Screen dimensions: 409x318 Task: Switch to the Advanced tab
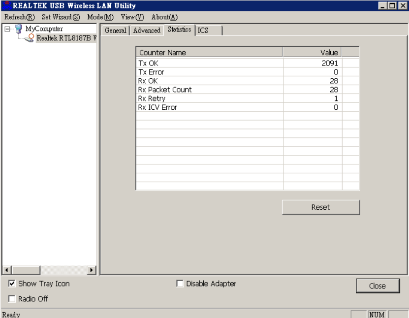point(147,31)
